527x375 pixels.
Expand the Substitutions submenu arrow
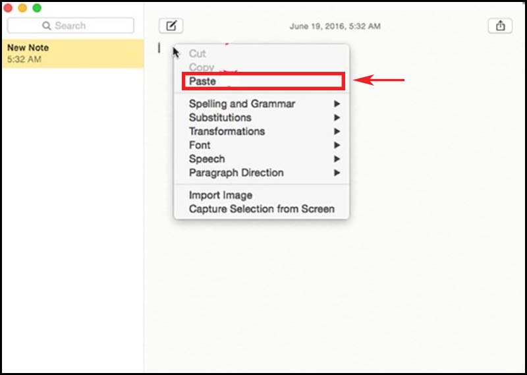pyautogui.click(x=337, y=117)
